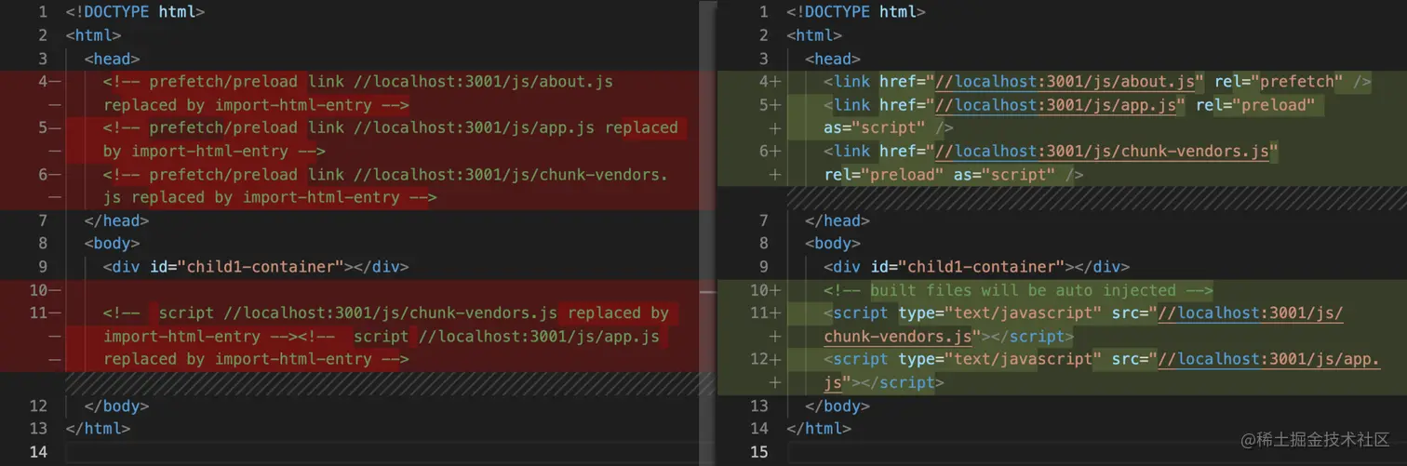Click the child1-container div in the modified right pane
1407x466 pixels.
coord(977,267)
